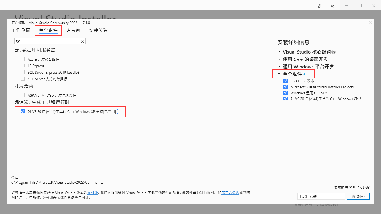381x214 pixels.
Task: Click the 云、数据库和服务器 heading
Action: pyautogui.click(x=35, y=50)
